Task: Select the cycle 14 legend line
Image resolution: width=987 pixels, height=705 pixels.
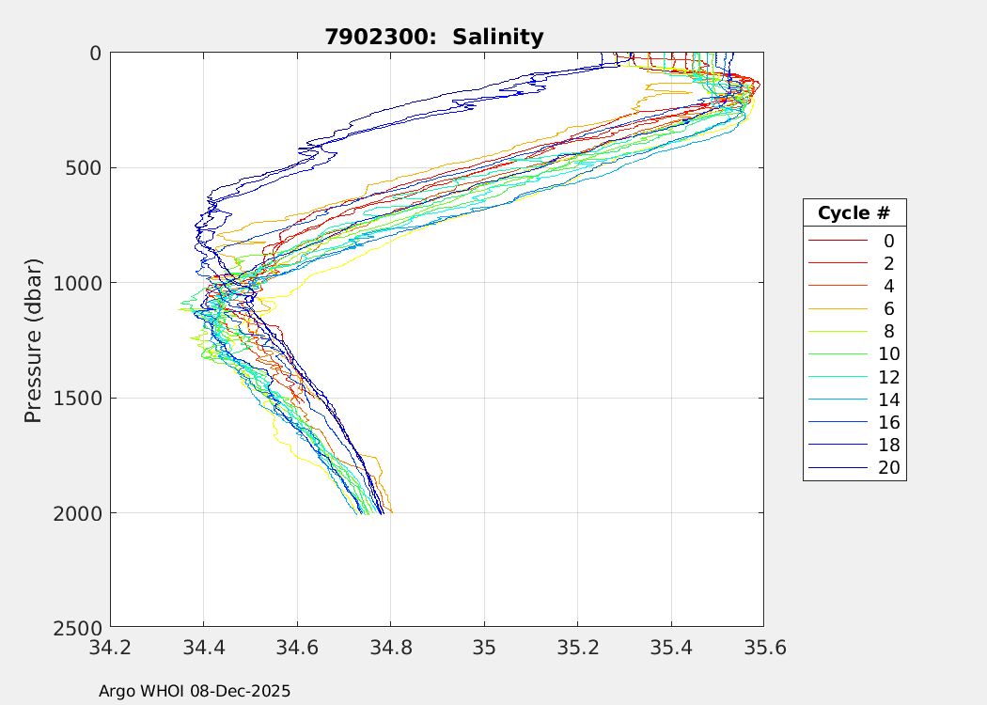Action: [x=837, y=399]
